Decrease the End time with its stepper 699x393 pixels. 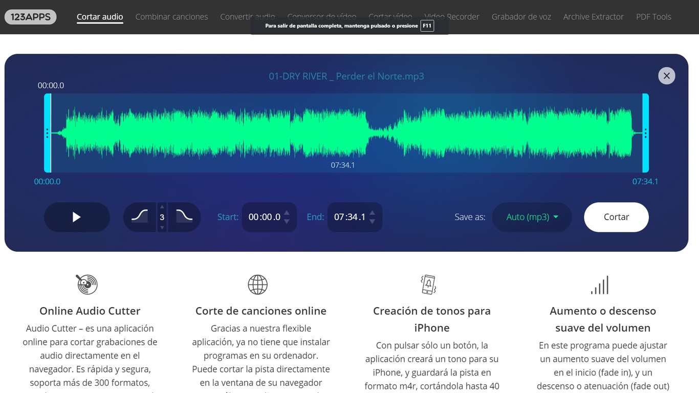[x=373, y=221]
